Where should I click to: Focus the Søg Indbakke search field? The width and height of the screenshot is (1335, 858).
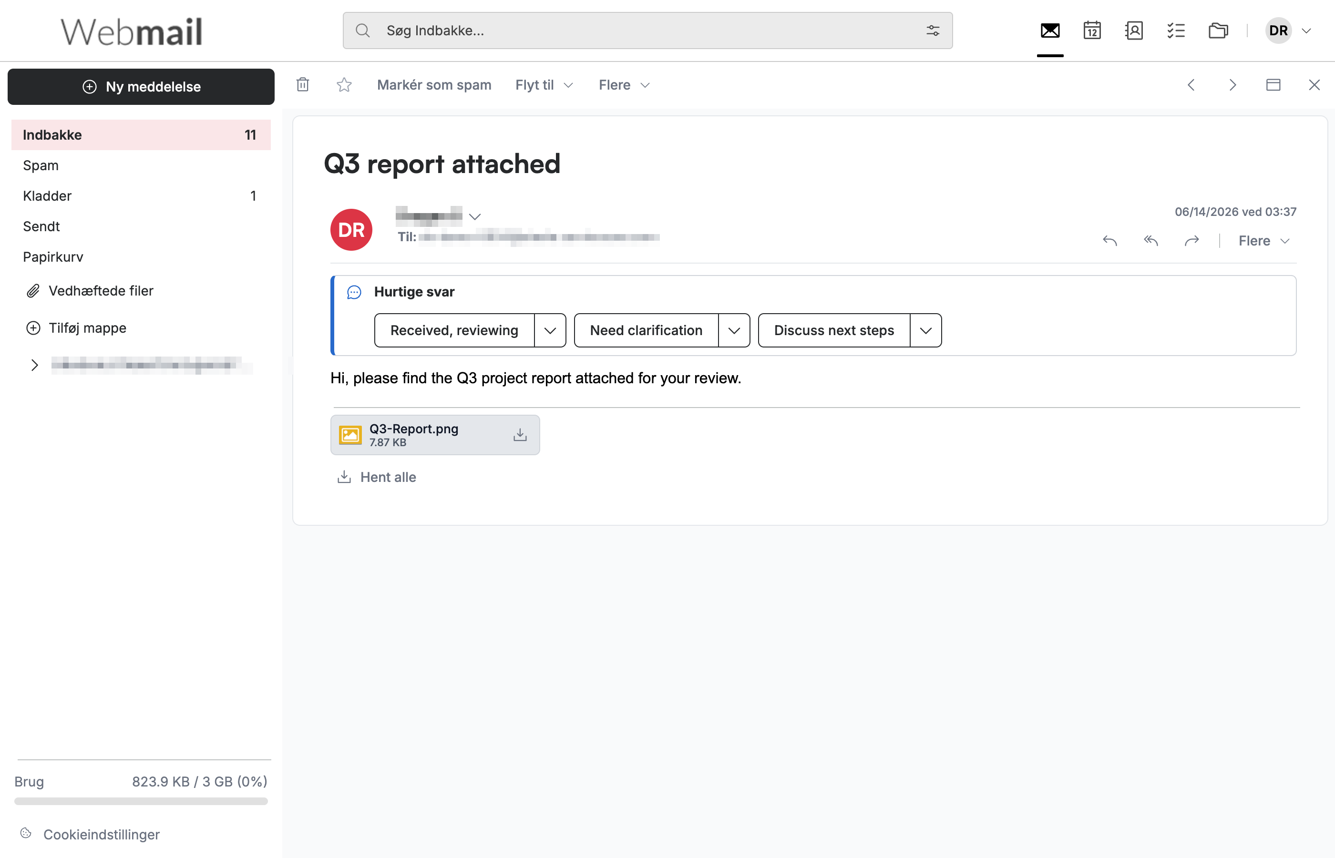coord(647,31)
